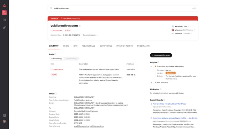
Task: Click the Intel column header
Action: (x=52, y=64)
